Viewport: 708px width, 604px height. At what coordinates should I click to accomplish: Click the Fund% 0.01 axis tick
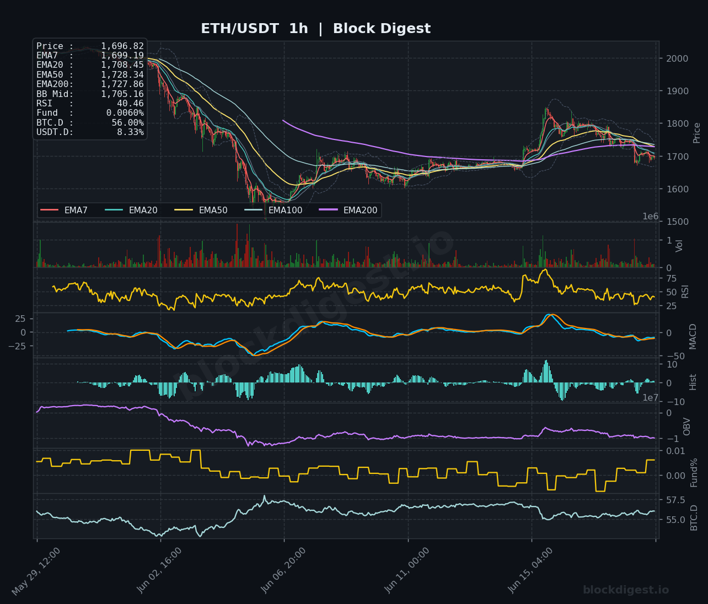click(x=676, y=451)
